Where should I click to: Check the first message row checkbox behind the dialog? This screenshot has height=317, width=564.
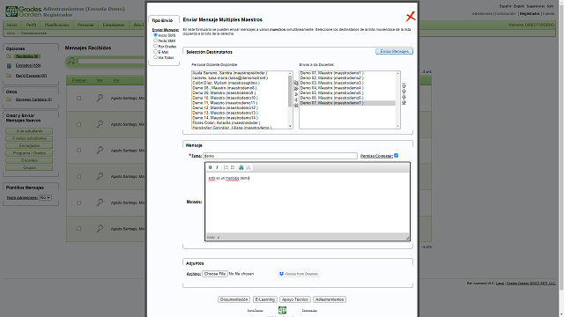tap(78, 98)
